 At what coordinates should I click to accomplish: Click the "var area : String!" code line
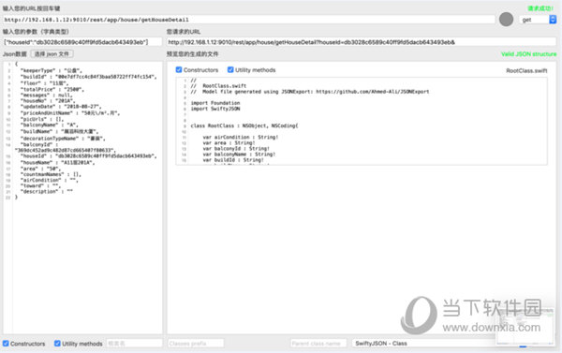pyautogui.click(x=229, y=142)
